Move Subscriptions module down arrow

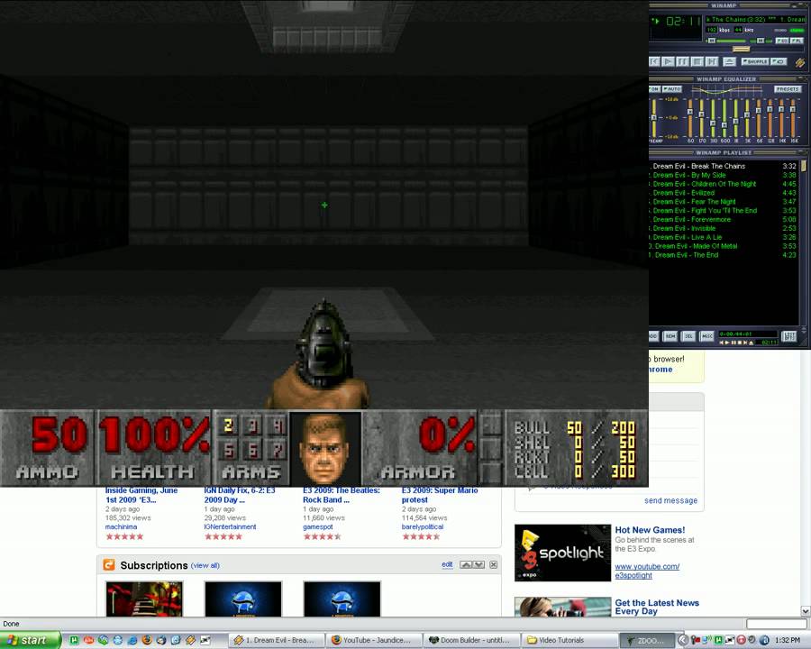coord(479,564)
